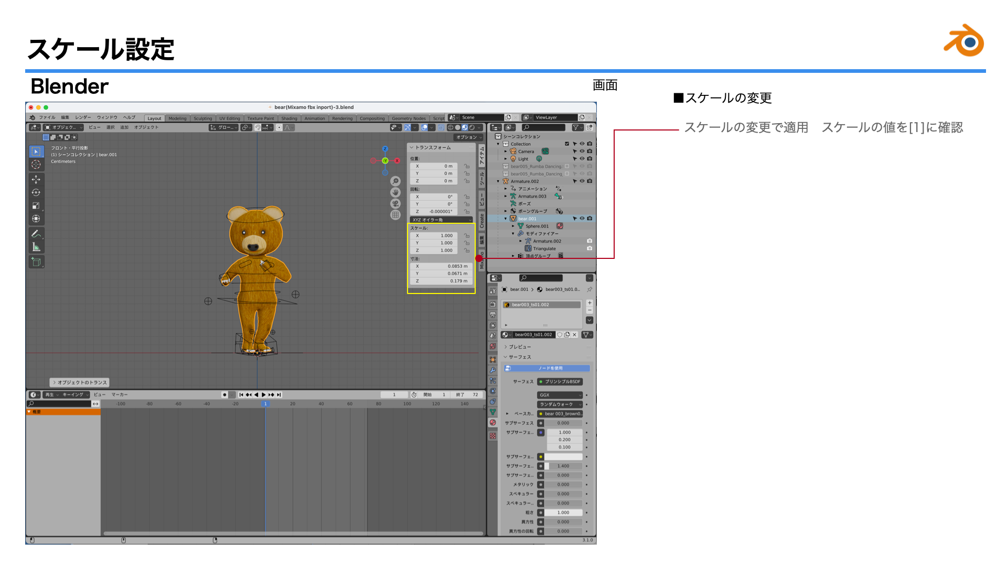
Task: Switch perspective/orthographic with the grid icon
Action: click(x=395, y=215)
